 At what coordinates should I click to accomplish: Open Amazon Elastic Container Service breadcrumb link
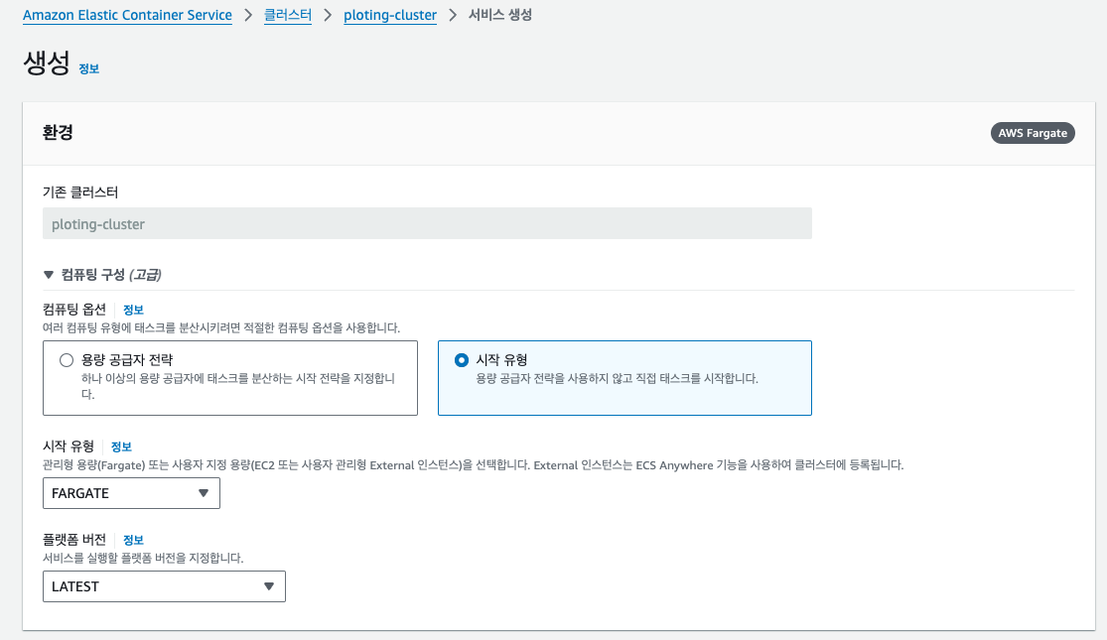127,15
